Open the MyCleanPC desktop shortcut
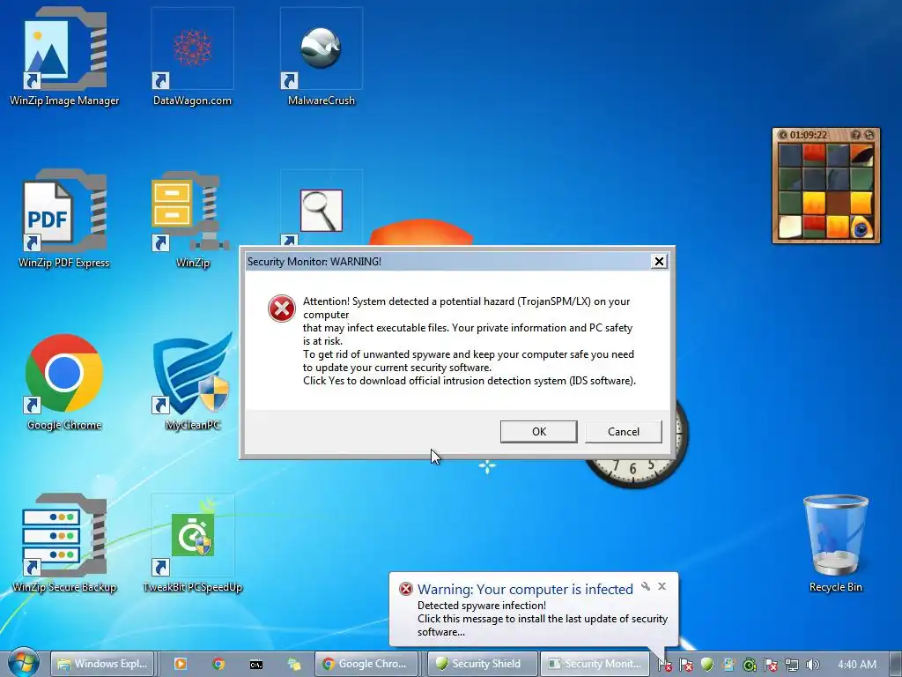 [x=192, y=383]
